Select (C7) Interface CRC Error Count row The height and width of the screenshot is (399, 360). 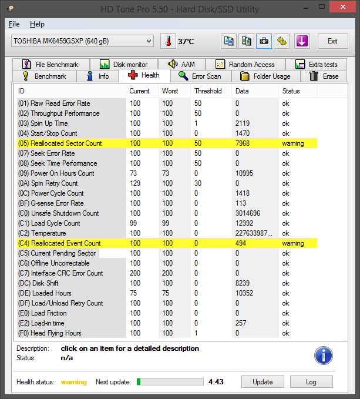(167, 273)
